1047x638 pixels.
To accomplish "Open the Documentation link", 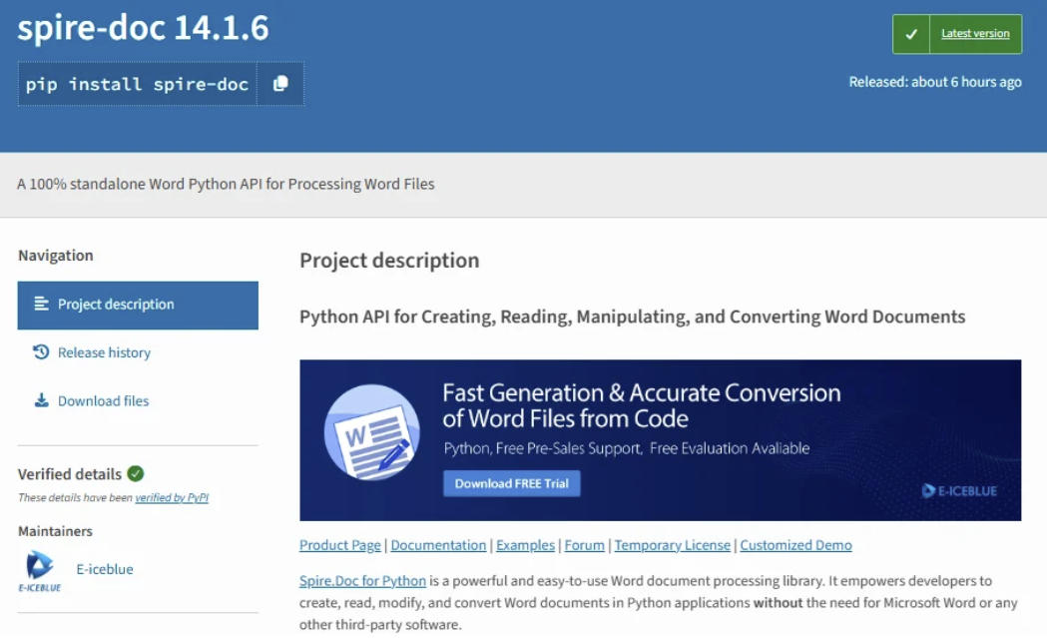I will pos(438,545).
